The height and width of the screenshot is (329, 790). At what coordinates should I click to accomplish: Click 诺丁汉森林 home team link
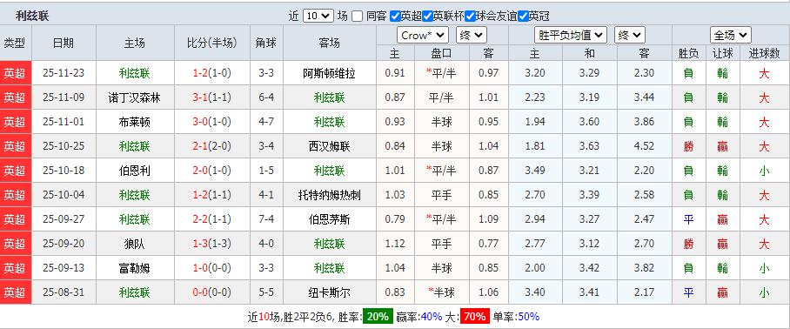[x=135, y=97]
